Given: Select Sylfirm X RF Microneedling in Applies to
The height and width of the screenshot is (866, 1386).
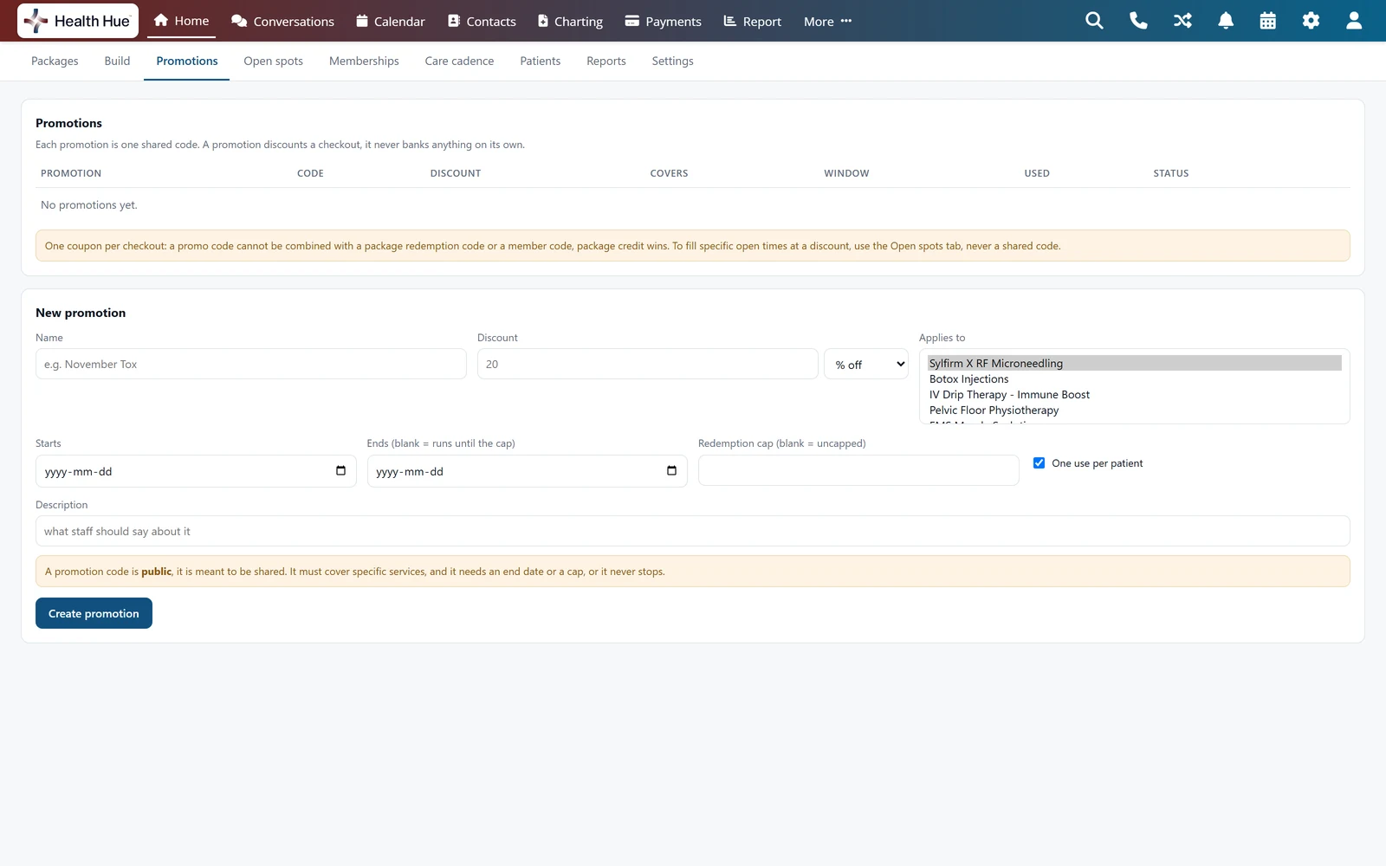Looking at the screenshot, I should click(1135, 363).
